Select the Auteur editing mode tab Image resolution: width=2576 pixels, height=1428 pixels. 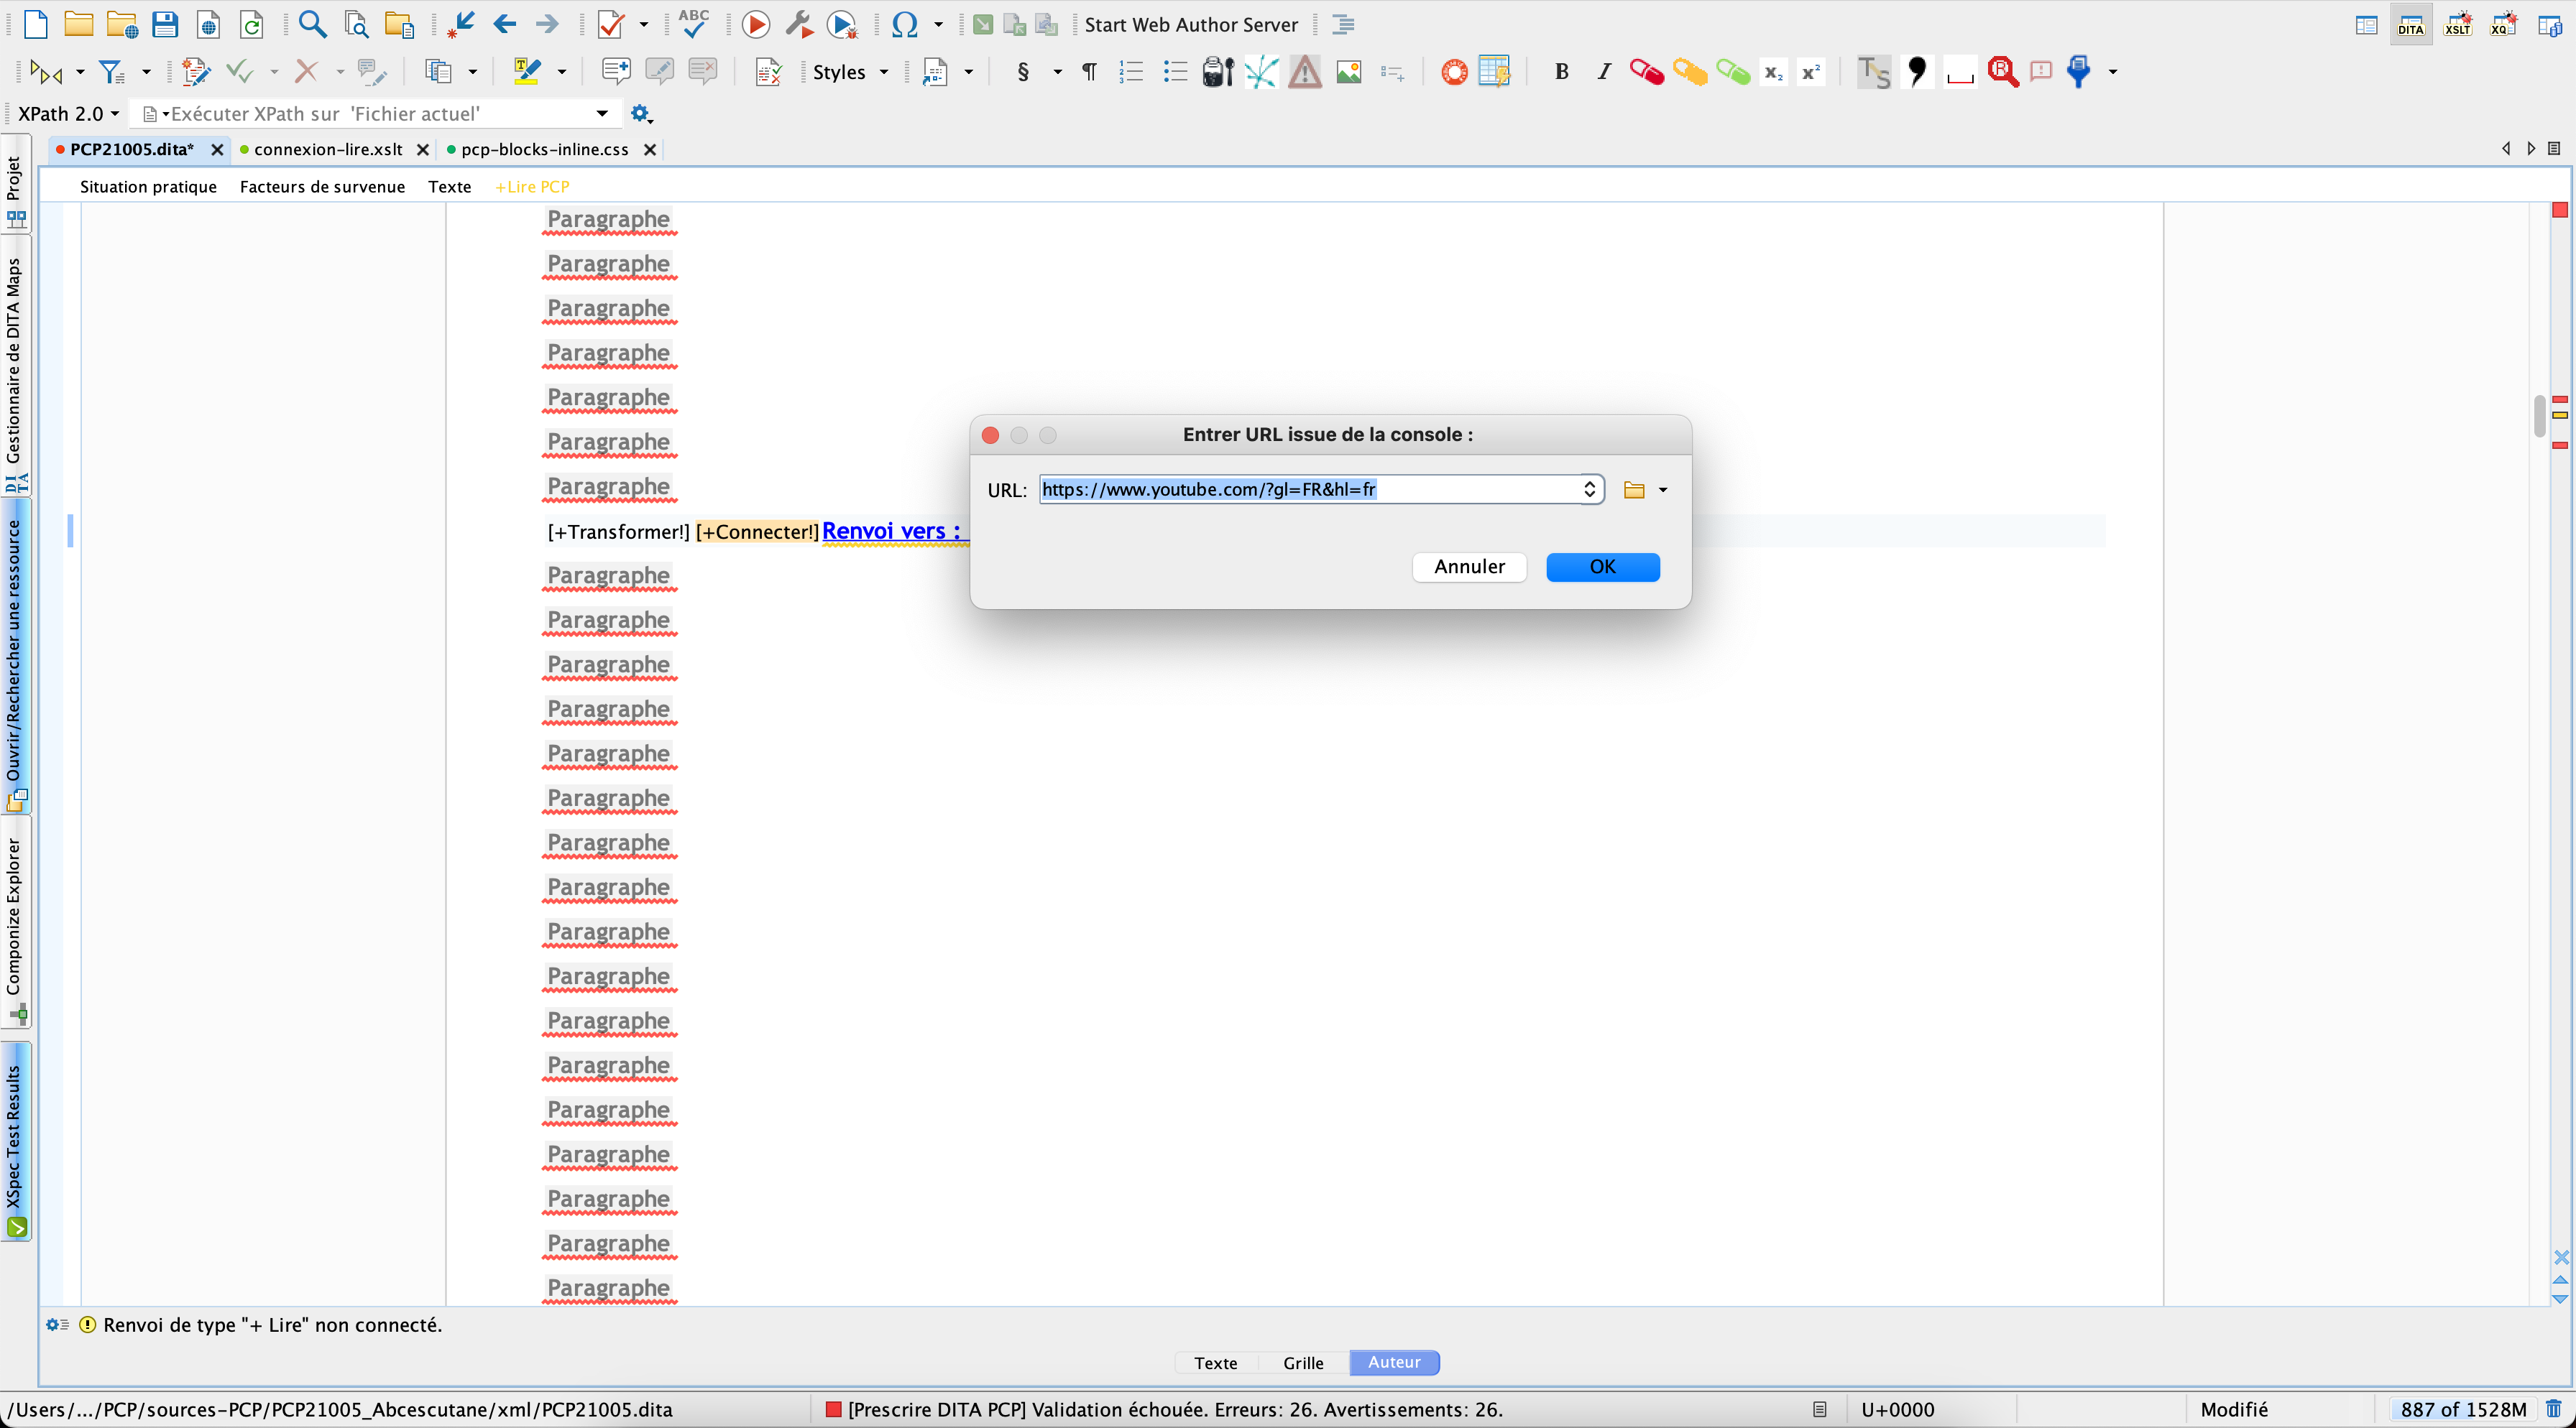click(x=1394, y=1362)
